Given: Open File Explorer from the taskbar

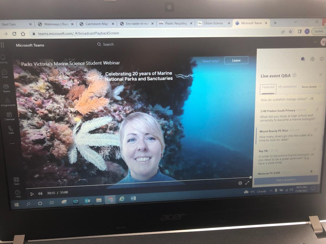Looking at the screenshot, I should click(x=99, y=200).
